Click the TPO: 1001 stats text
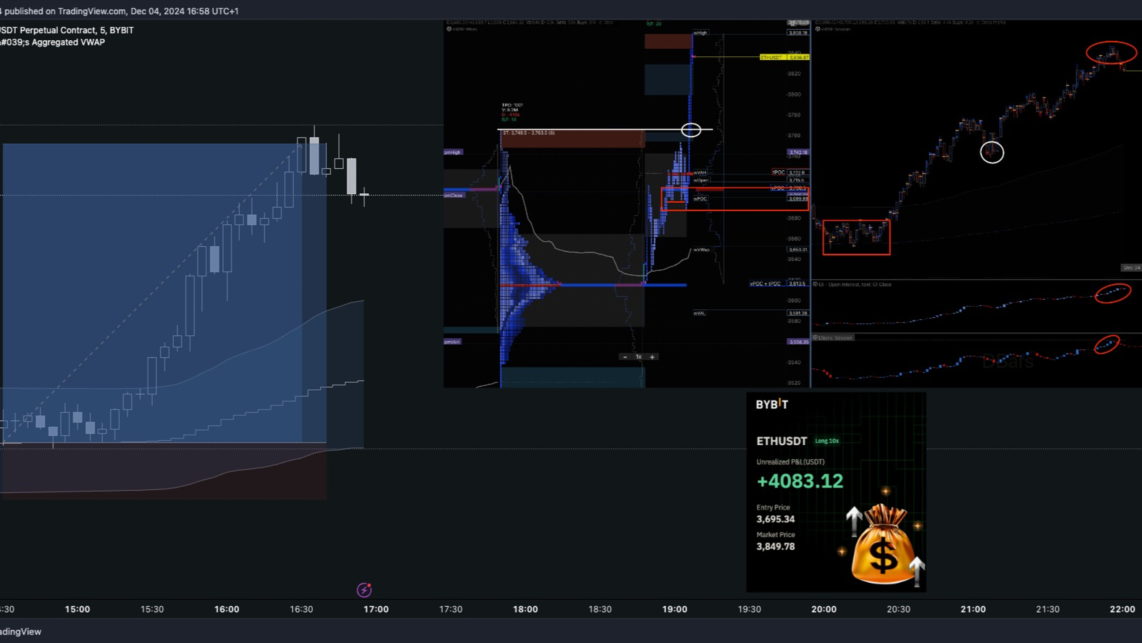 (512, 105)
